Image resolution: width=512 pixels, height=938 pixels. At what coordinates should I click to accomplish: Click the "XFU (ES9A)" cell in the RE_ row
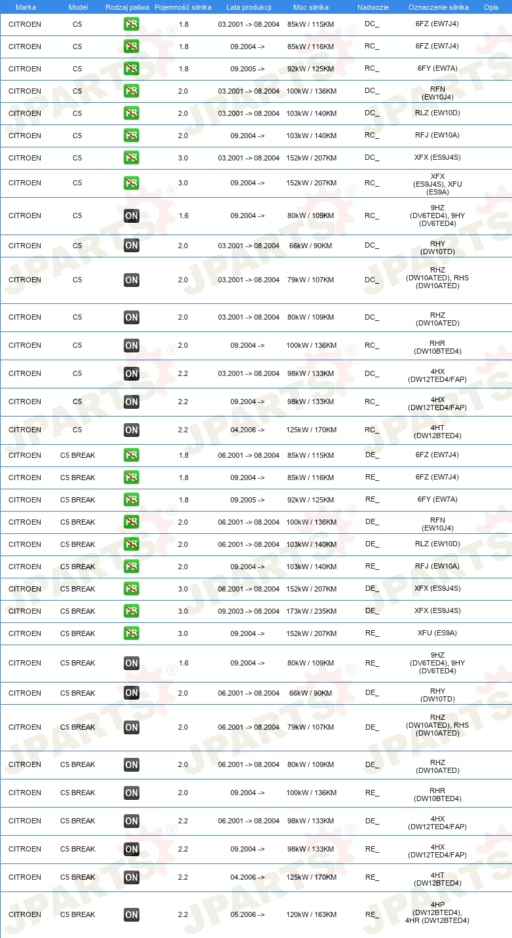point(437,633)
